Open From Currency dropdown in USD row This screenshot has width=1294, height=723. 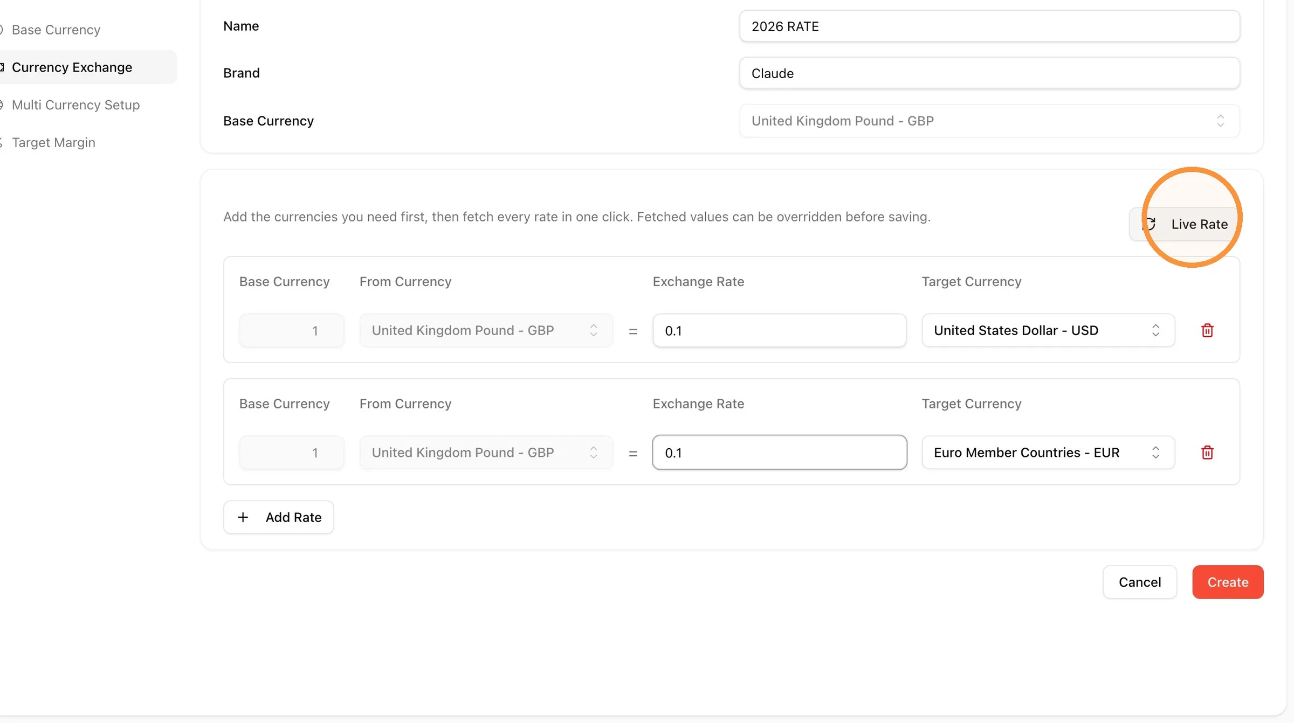(x=486, y=330)
